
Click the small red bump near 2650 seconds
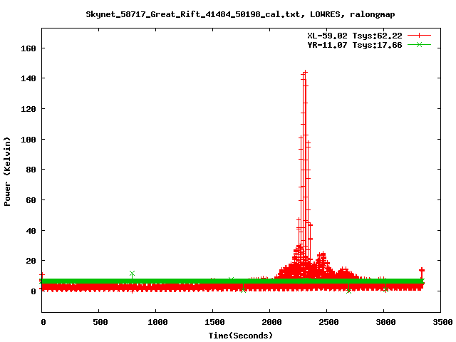[x=344, y=271]
